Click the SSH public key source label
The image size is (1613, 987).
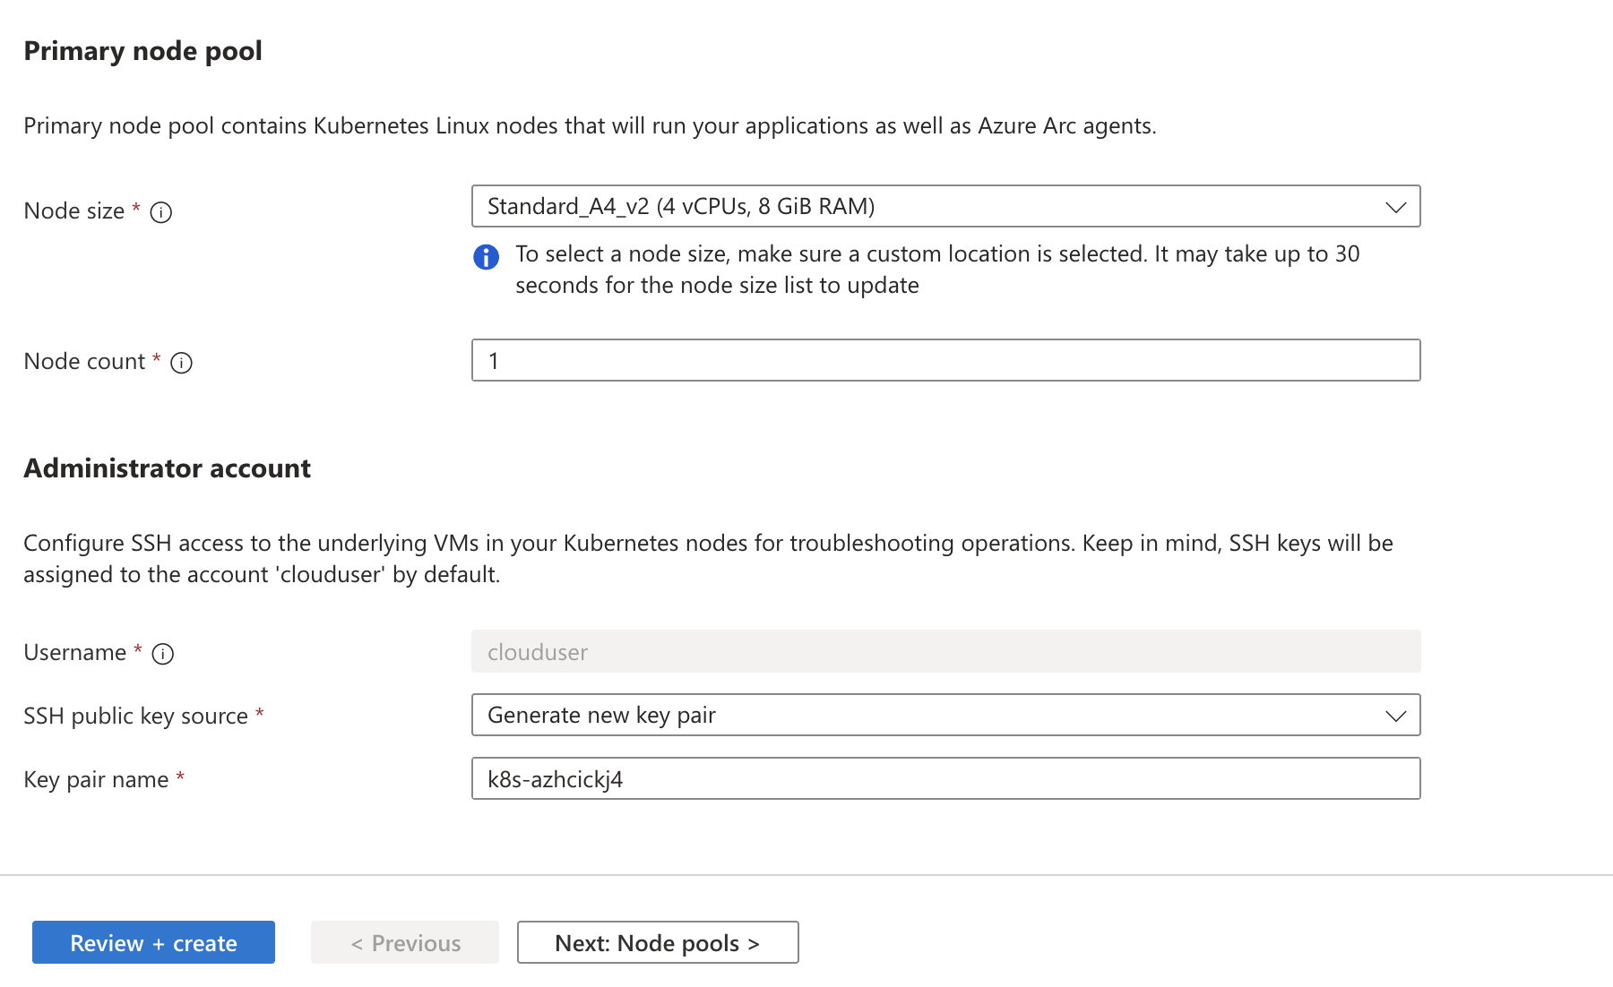tap(135, 717)
